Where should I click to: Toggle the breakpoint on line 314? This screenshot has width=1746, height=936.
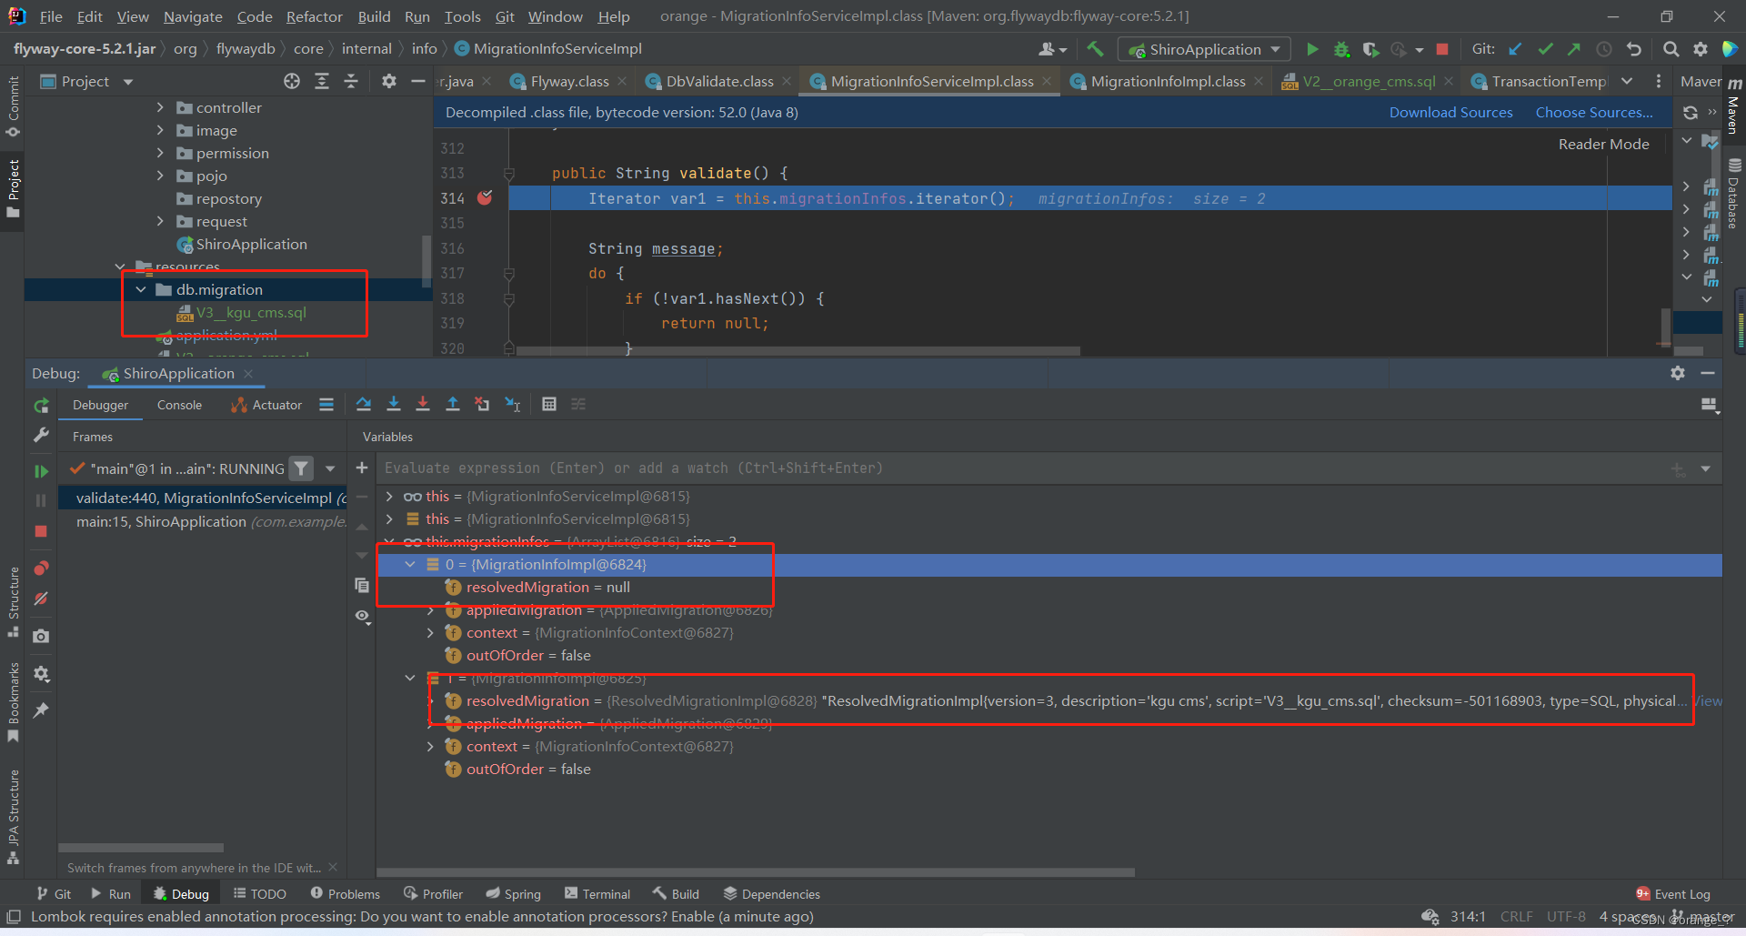point(485,197)
